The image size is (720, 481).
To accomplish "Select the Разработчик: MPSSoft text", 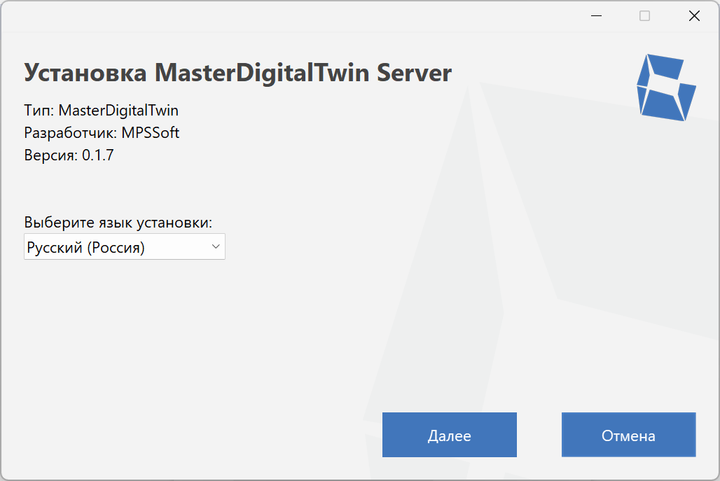I will (x=102, y=132).
